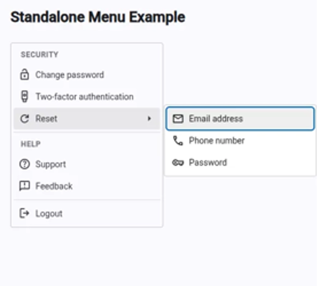Pick Password in the Reset submenu
Screen dimensions: 317x286
coord(208,163)
